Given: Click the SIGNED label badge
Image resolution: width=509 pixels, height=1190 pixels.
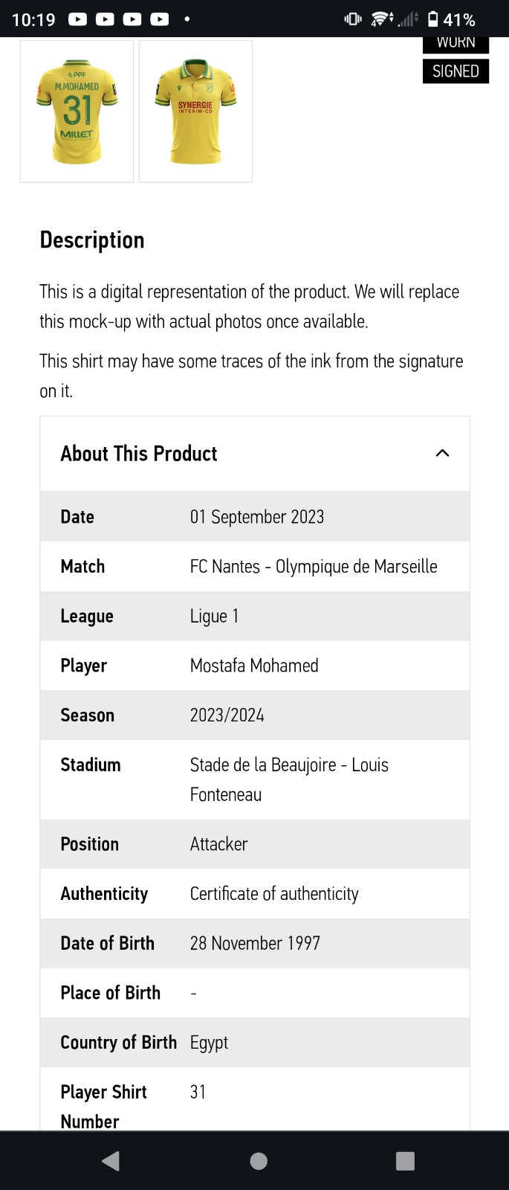Looking at the screenshot, I should click(x=455, y=71).
